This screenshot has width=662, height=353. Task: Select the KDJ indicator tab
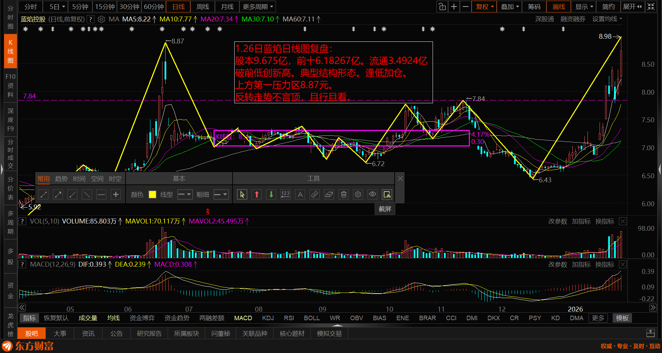pos(268,318)
